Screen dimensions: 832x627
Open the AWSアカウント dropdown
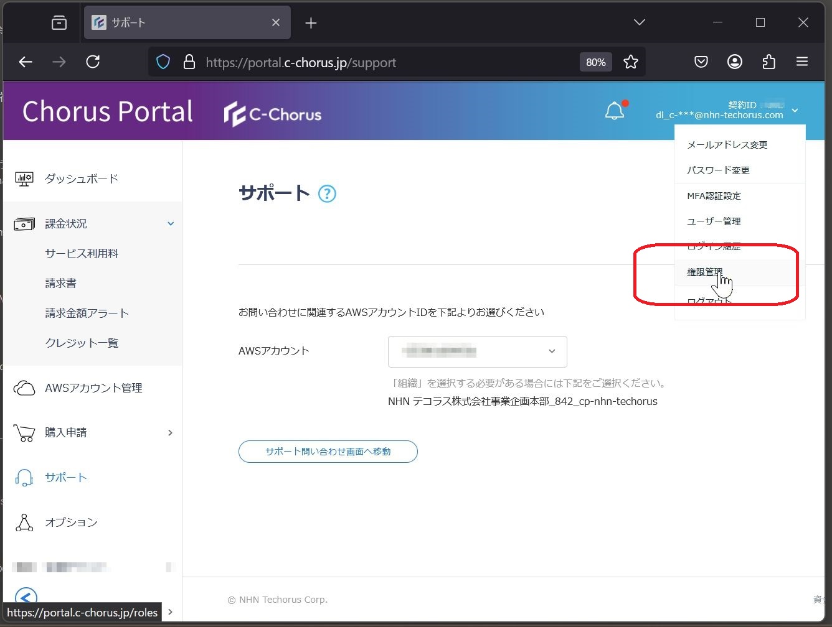pos(478,351)
